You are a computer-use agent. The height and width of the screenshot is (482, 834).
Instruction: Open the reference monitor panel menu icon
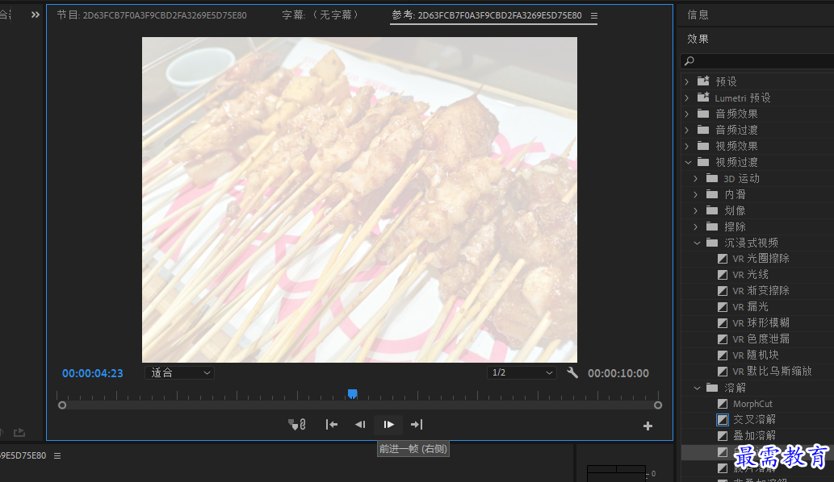594,16
